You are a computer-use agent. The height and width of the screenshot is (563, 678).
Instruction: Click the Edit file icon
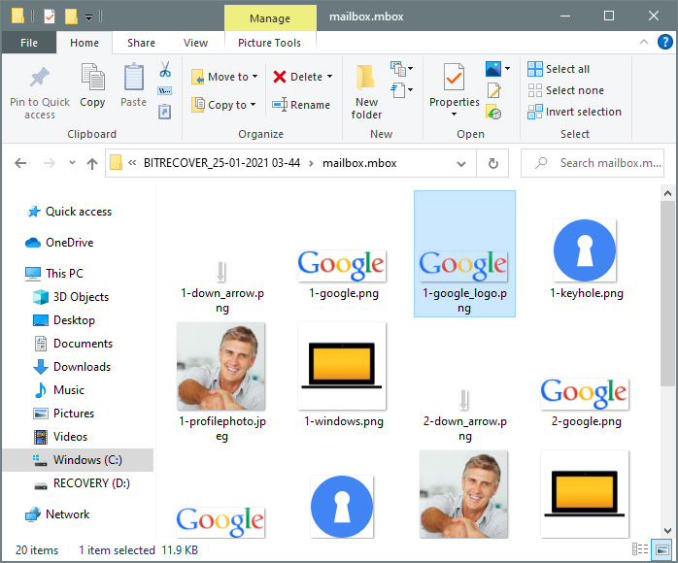(493, 90)
